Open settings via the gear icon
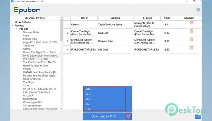This screenshot has width=212, height=121. tap(198, 10)
